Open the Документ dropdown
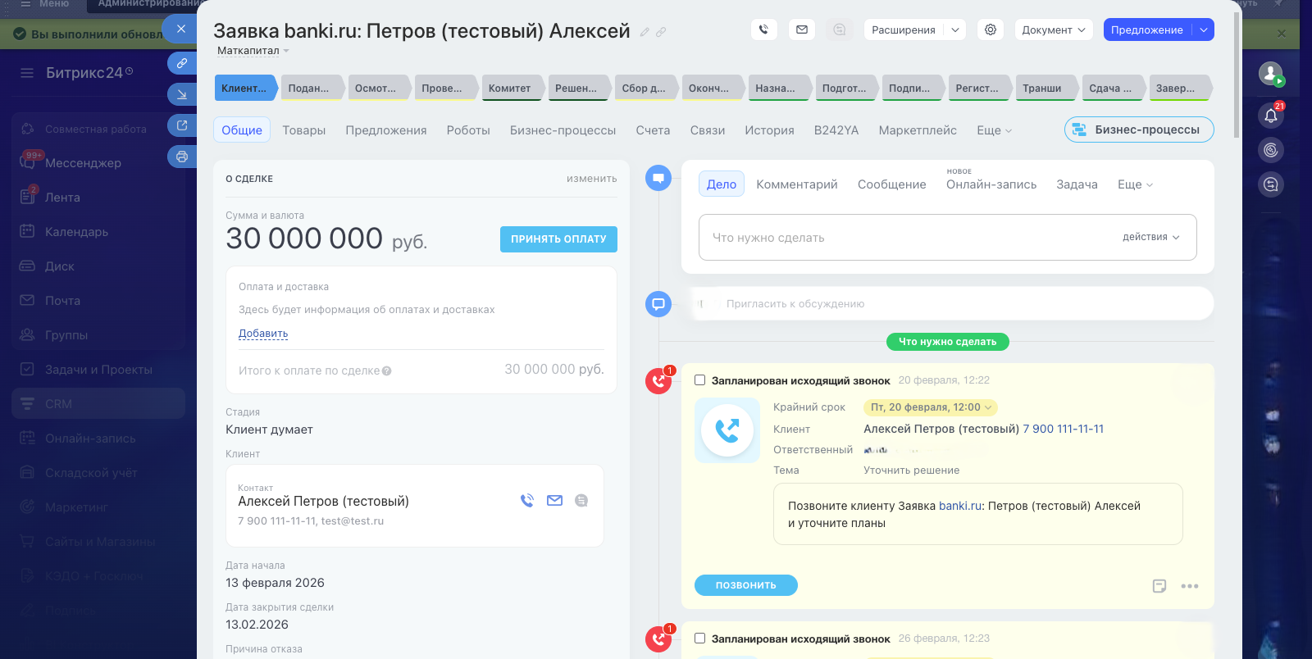Image resolution: width=1312 pixels, height=659 pixels. (x=1053, y=30)
